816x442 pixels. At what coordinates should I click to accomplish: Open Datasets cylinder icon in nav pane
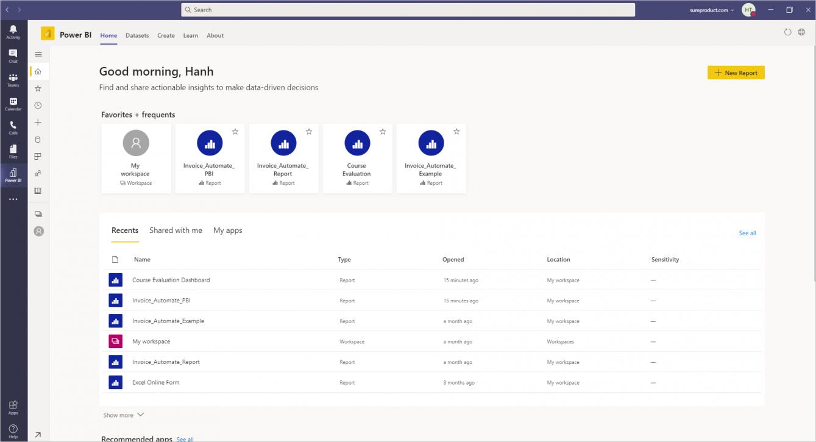pyautogui.click(x=38, y=140)
